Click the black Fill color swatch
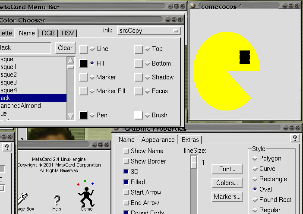The width and height of the screenshot is (303, 214). point(83,63)
